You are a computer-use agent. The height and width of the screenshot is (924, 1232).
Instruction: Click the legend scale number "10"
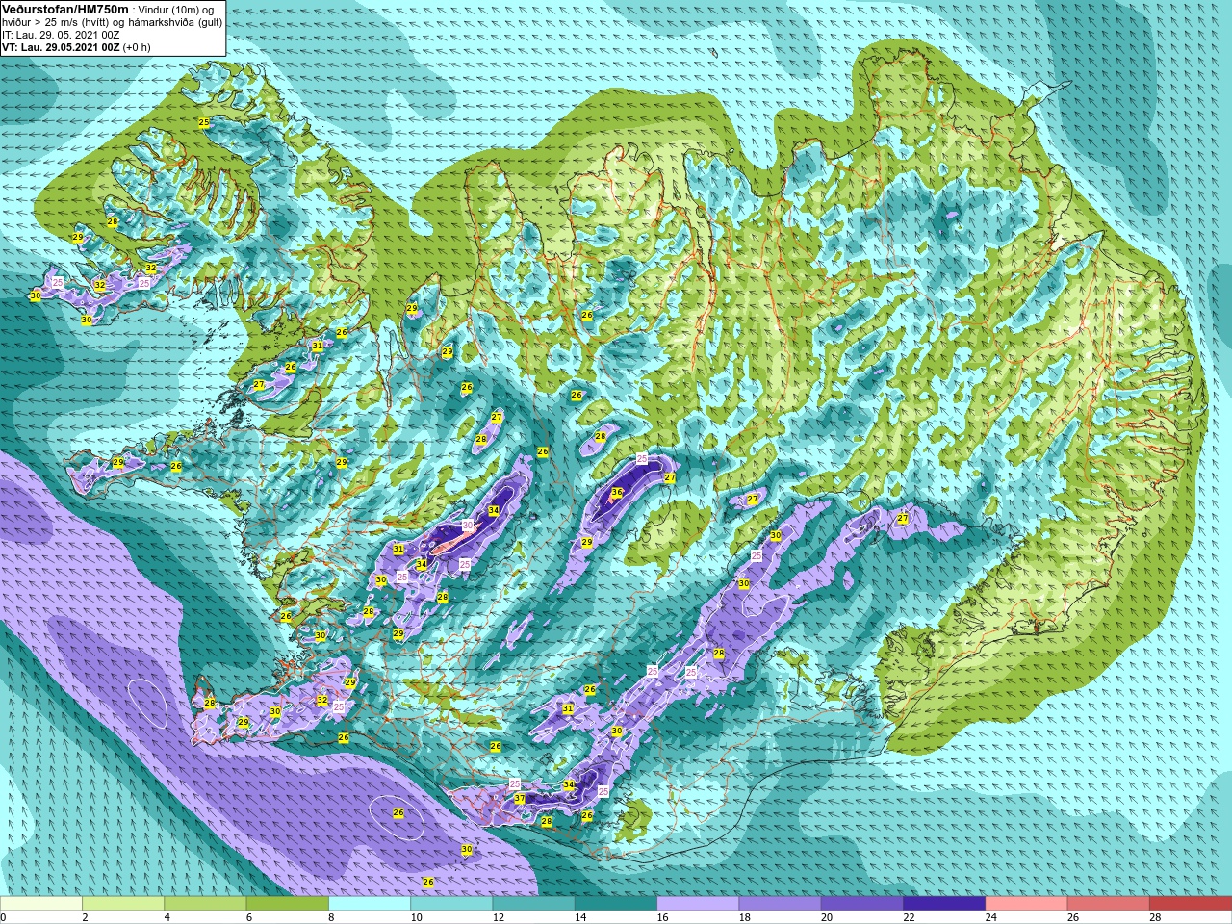pyautogui.click(x=416, y=917)
